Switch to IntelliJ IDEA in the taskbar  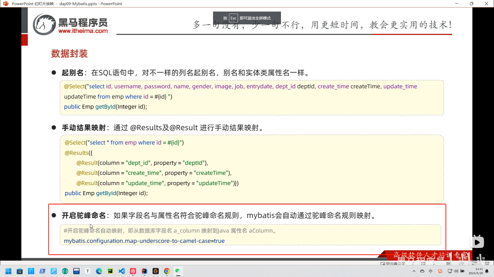[x=144, y=271]
